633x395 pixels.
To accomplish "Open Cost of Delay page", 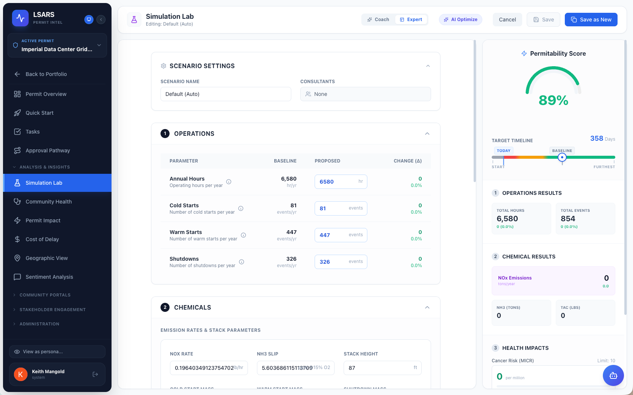I will [x=57, y=239].
